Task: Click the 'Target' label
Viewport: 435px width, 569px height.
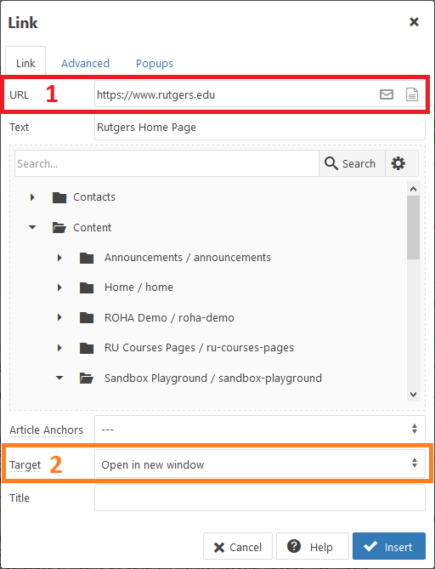Action: tap(25, 465)
